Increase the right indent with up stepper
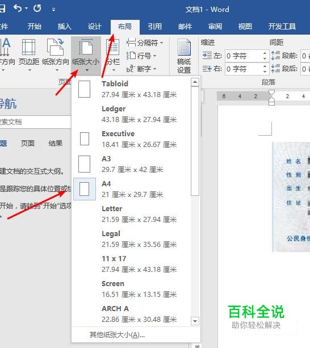310x348 pixels. pos(265,66)
